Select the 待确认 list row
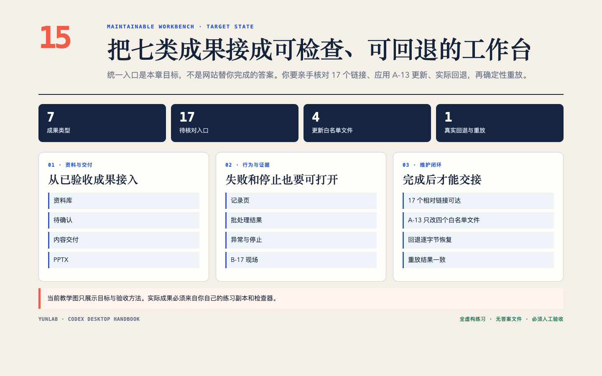This screenshot has width=602, height=376. [x=124, y=220]
